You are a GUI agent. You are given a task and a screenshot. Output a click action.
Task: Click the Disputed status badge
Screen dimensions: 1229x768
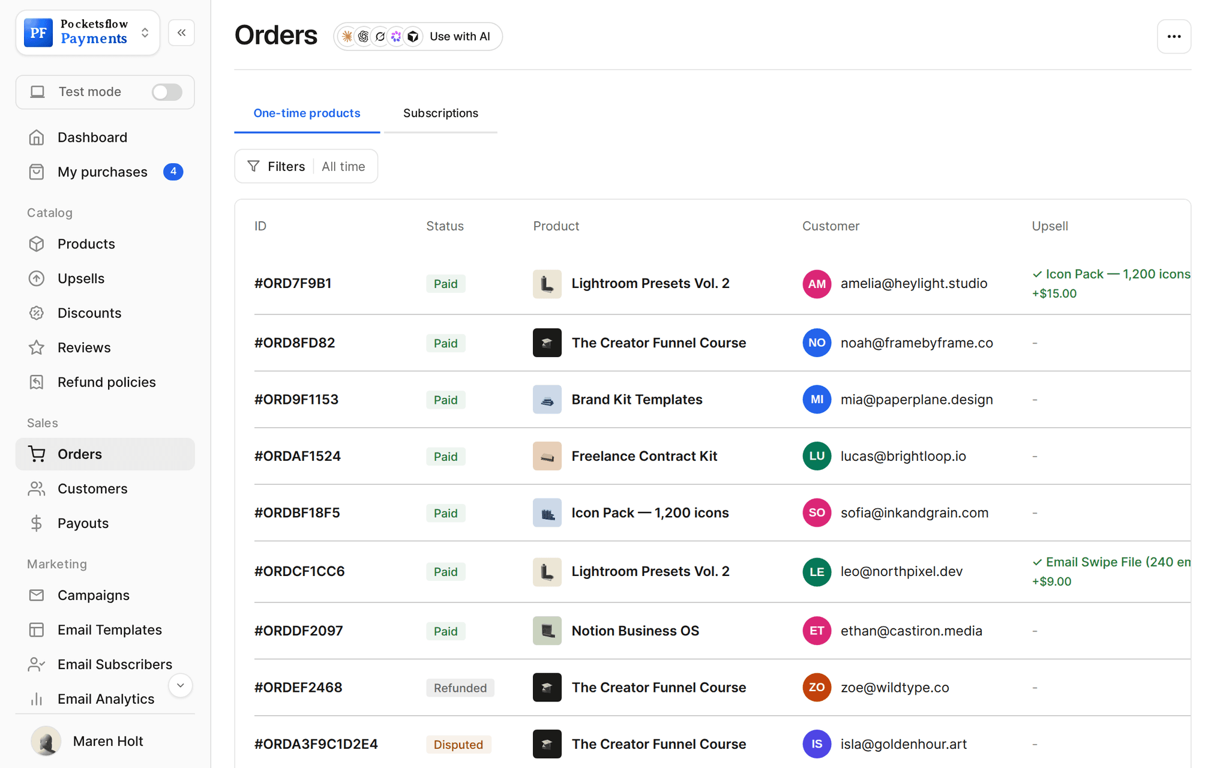point(458,745)
